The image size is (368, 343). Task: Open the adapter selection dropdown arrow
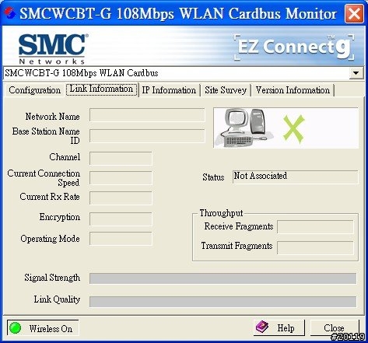[x=356, y=73]
